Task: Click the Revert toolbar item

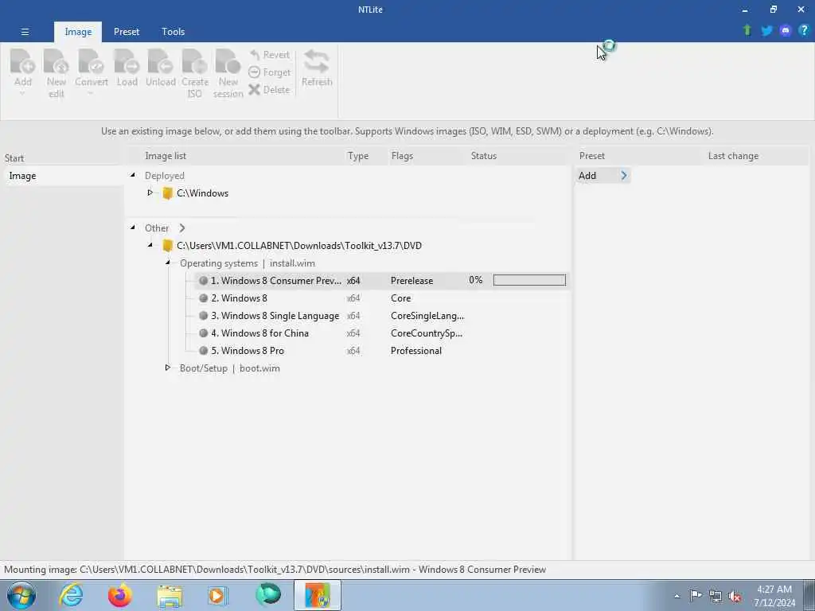Action: (269, 55)
